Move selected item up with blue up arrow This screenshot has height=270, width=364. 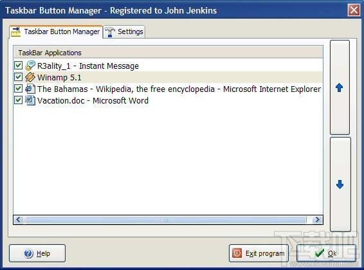click(x=340, y=87)
